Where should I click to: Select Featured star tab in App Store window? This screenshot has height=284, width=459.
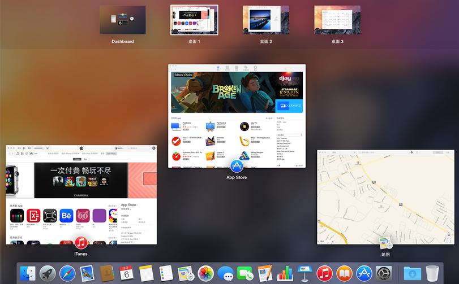tap(218, 68)
